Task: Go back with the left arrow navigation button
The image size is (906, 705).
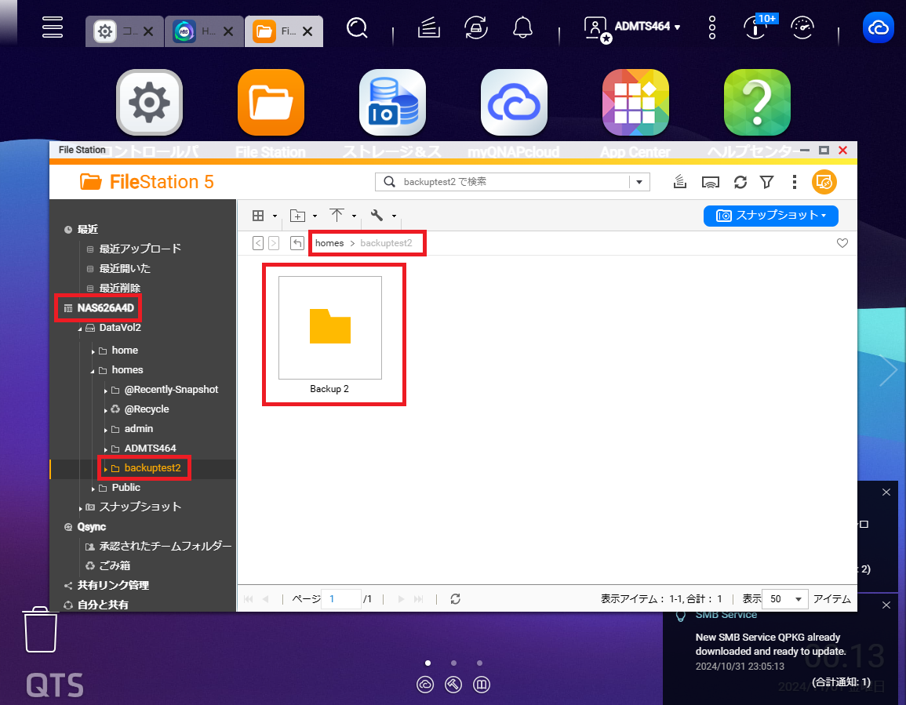Action: tap(258, 243)
